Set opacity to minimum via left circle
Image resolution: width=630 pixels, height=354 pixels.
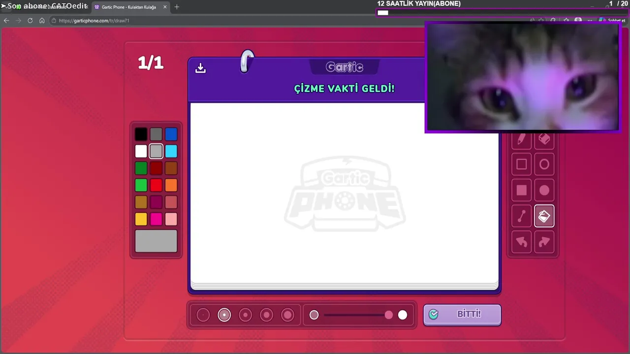pos(314,315)
